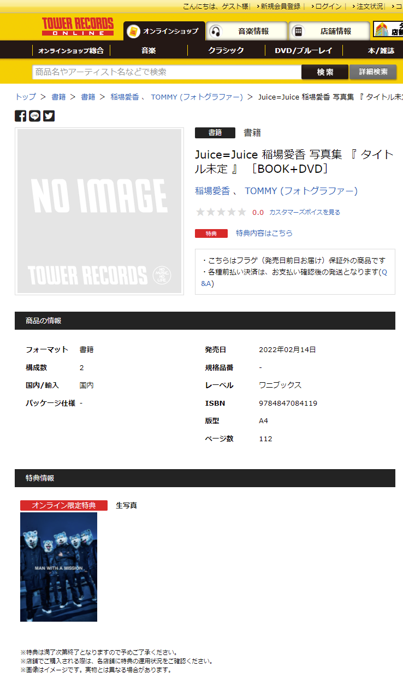Open the 店舗情報 tab
Viewport: 403px width, 684px height.
[x=329, y=31]
